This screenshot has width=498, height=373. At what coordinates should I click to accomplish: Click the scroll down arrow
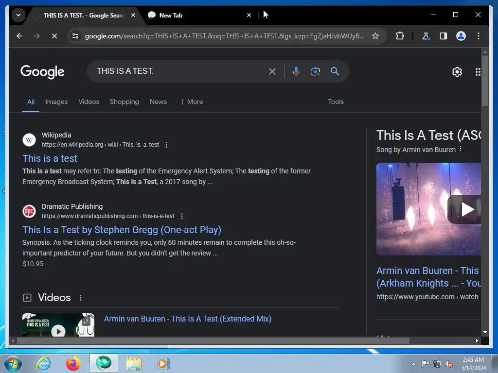point(485,332)
